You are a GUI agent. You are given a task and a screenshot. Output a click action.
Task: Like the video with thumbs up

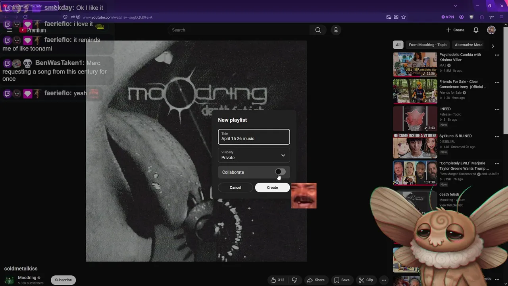[277, 280]
